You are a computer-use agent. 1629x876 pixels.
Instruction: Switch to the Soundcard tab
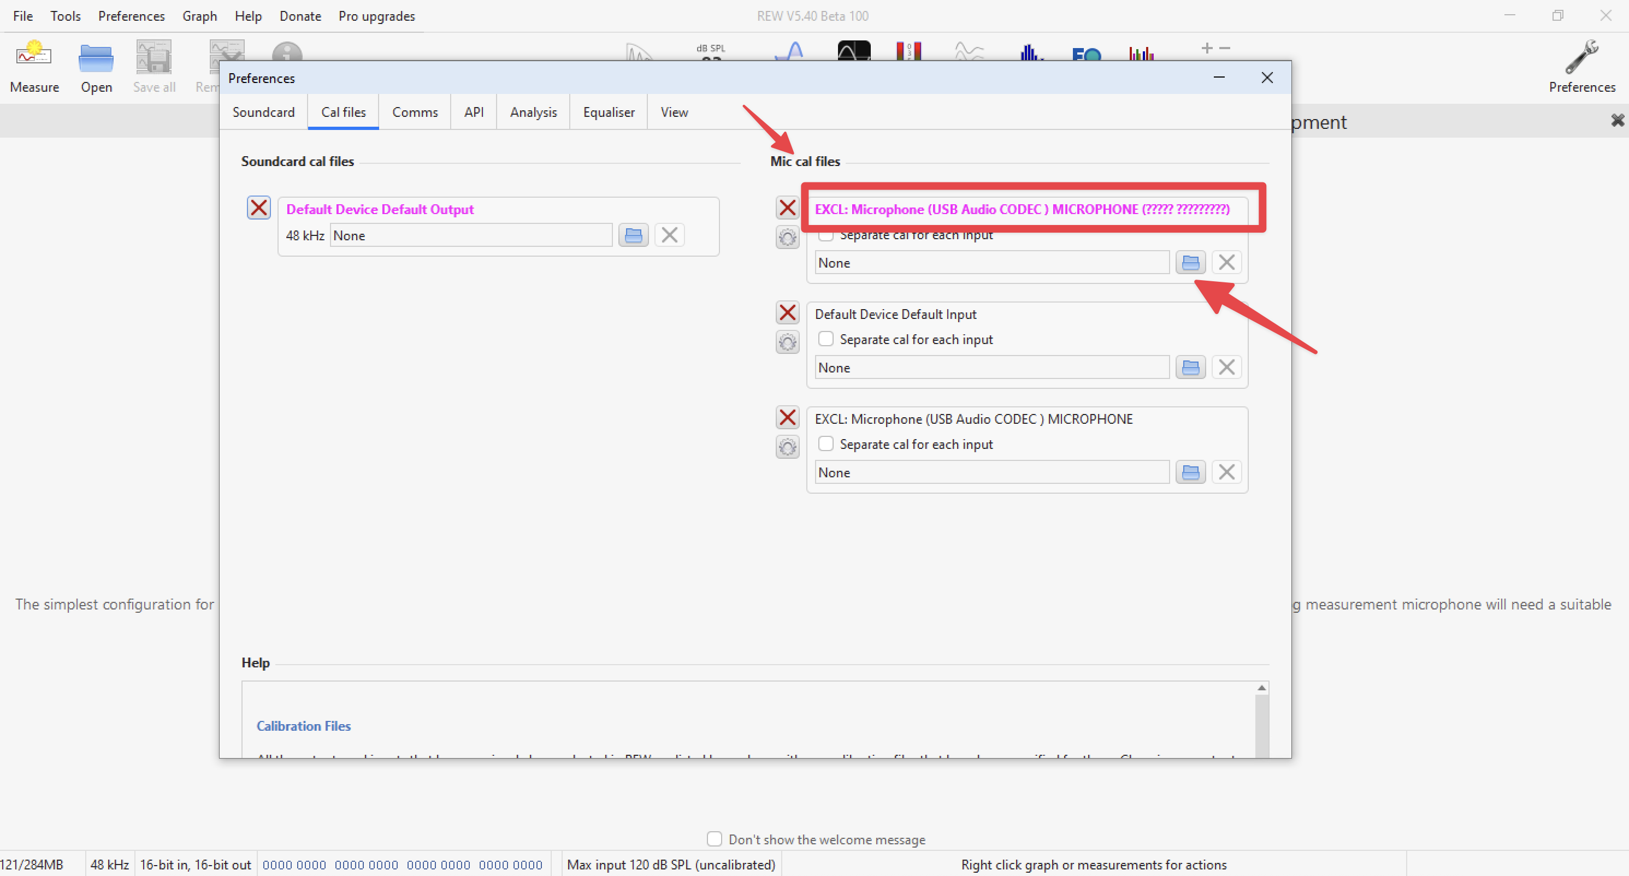point(263,112)
